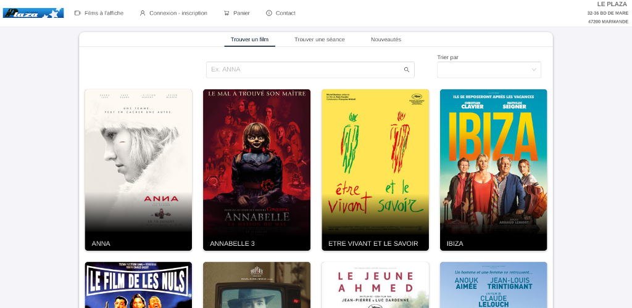Click the LE PLAZA cinema name

pyautogui.click(x=612, y=4)
